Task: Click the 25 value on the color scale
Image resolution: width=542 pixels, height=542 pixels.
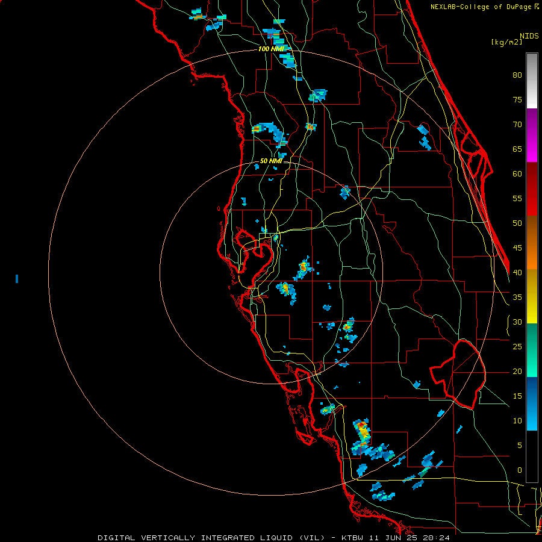Action: [517, 347]
